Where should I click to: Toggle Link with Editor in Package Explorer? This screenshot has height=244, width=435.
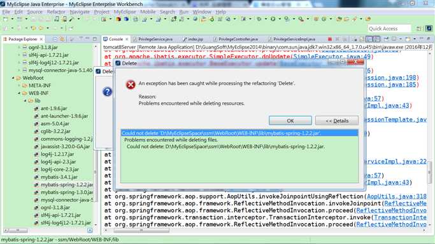(x=62, y=39)
